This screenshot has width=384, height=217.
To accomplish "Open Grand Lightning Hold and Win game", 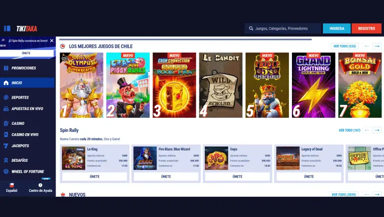I will pyautogui.click(x=314, y=85).
